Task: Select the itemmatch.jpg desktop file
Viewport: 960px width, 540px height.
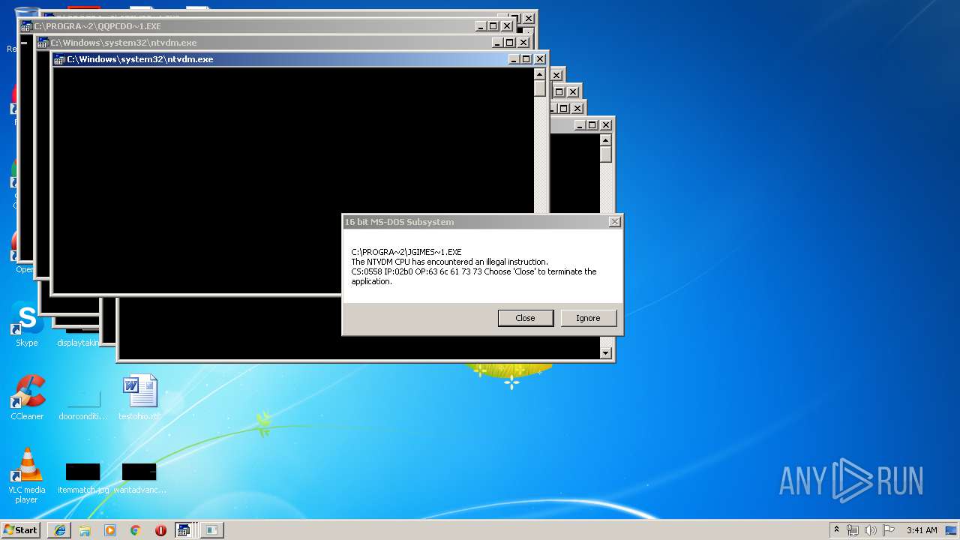Action: click(x=82, y=478)
